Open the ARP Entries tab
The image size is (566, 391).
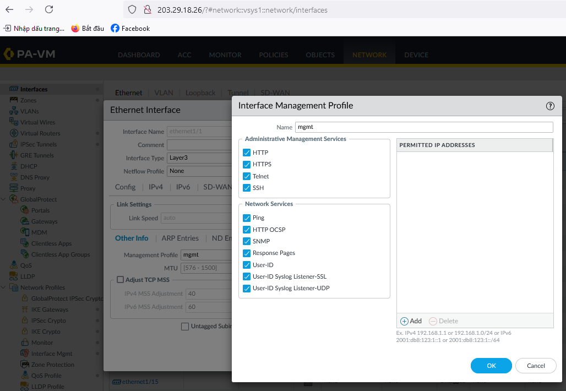coord(180,238)
